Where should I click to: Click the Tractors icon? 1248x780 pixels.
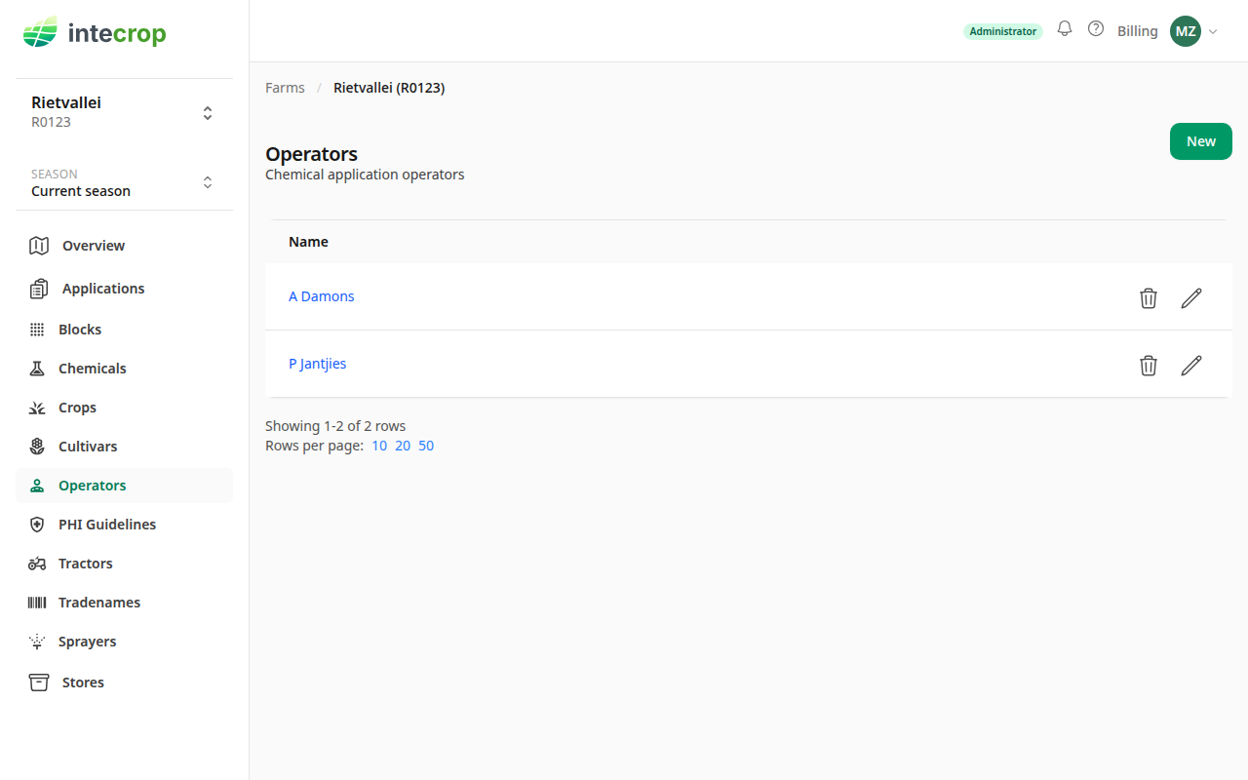(x=37, y=564)
